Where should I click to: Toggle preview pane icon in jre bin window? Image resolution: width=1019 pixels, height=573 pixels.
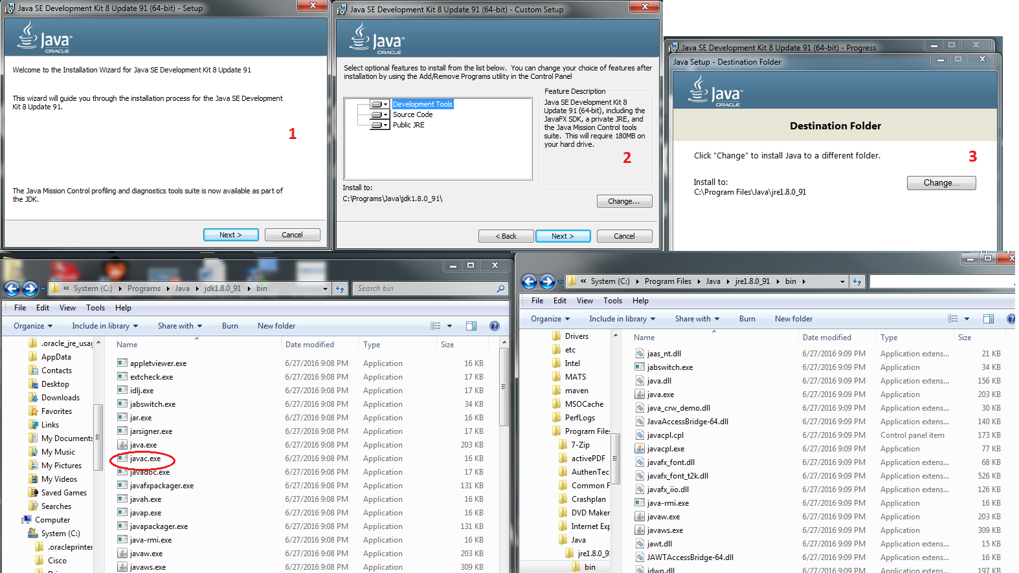989,319
